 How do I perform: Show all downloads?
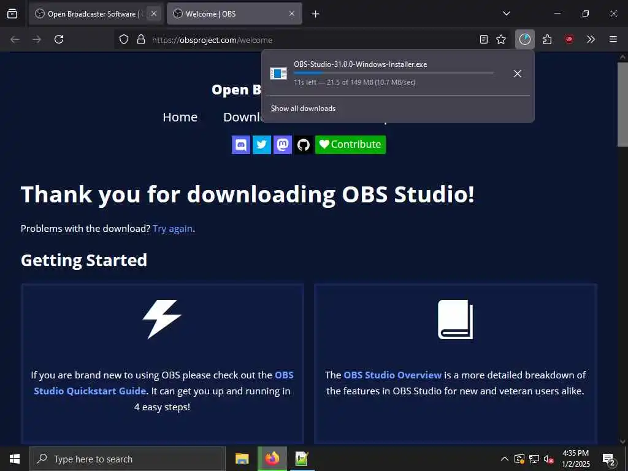click(x=303, y=109)
